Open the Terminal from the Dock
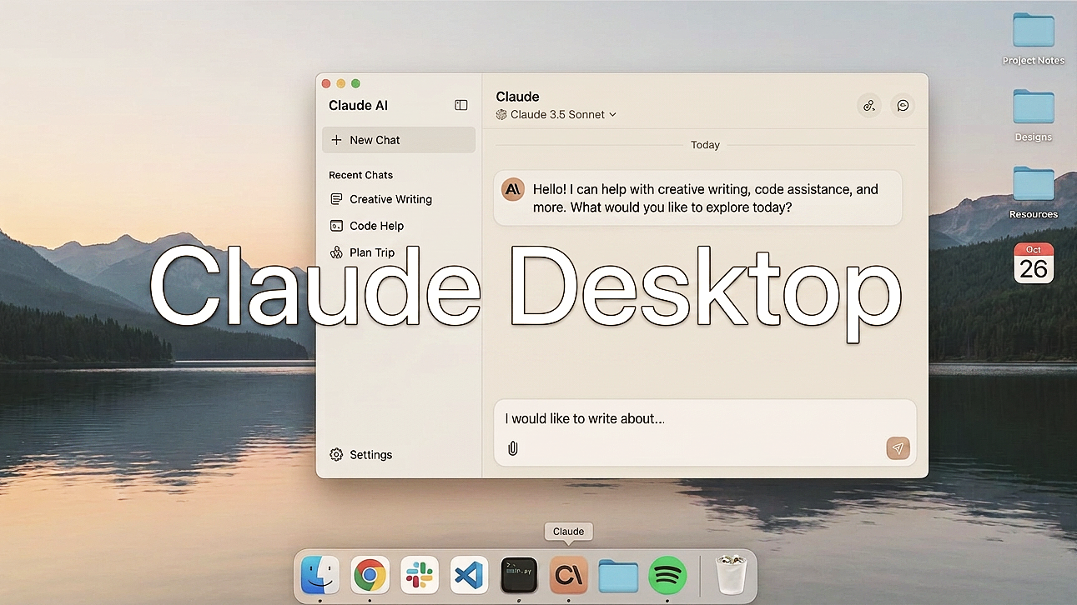 (519, 575)
